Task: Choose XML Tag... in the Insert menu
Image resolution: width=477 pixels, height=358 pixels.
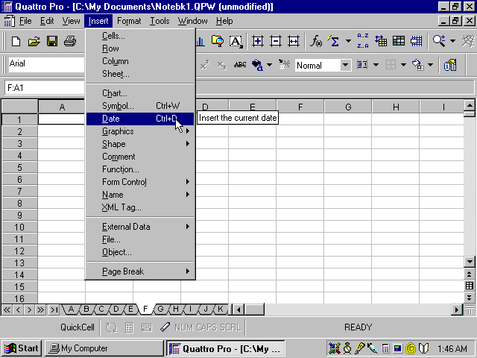Action: (x=140, y=207)
